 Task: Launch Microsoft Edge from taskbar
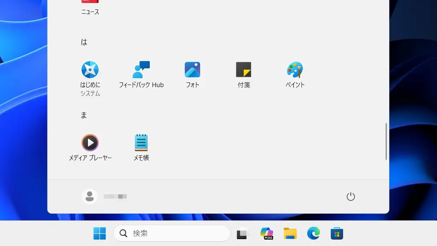pos(314,233)
